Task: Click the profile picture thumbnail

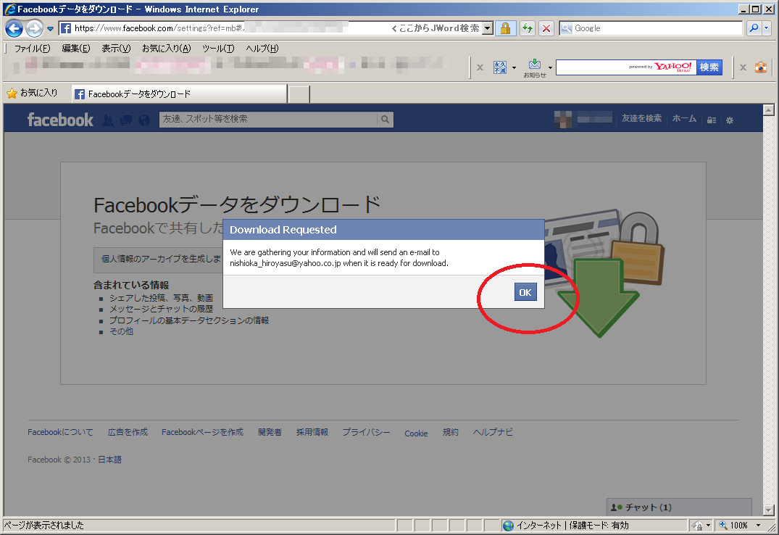Action: tap(563, 120)
